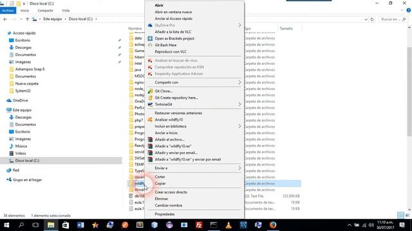Expand the Enviar a submenu arrow

click(x=239, y=168)
